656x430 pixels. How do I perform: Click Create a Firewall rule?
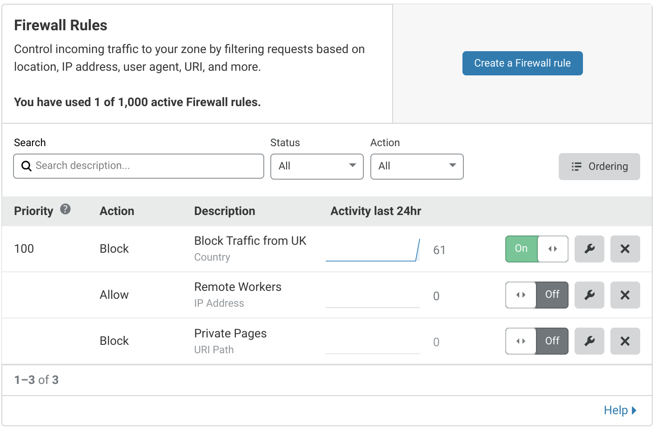click(x=522, y=63)
